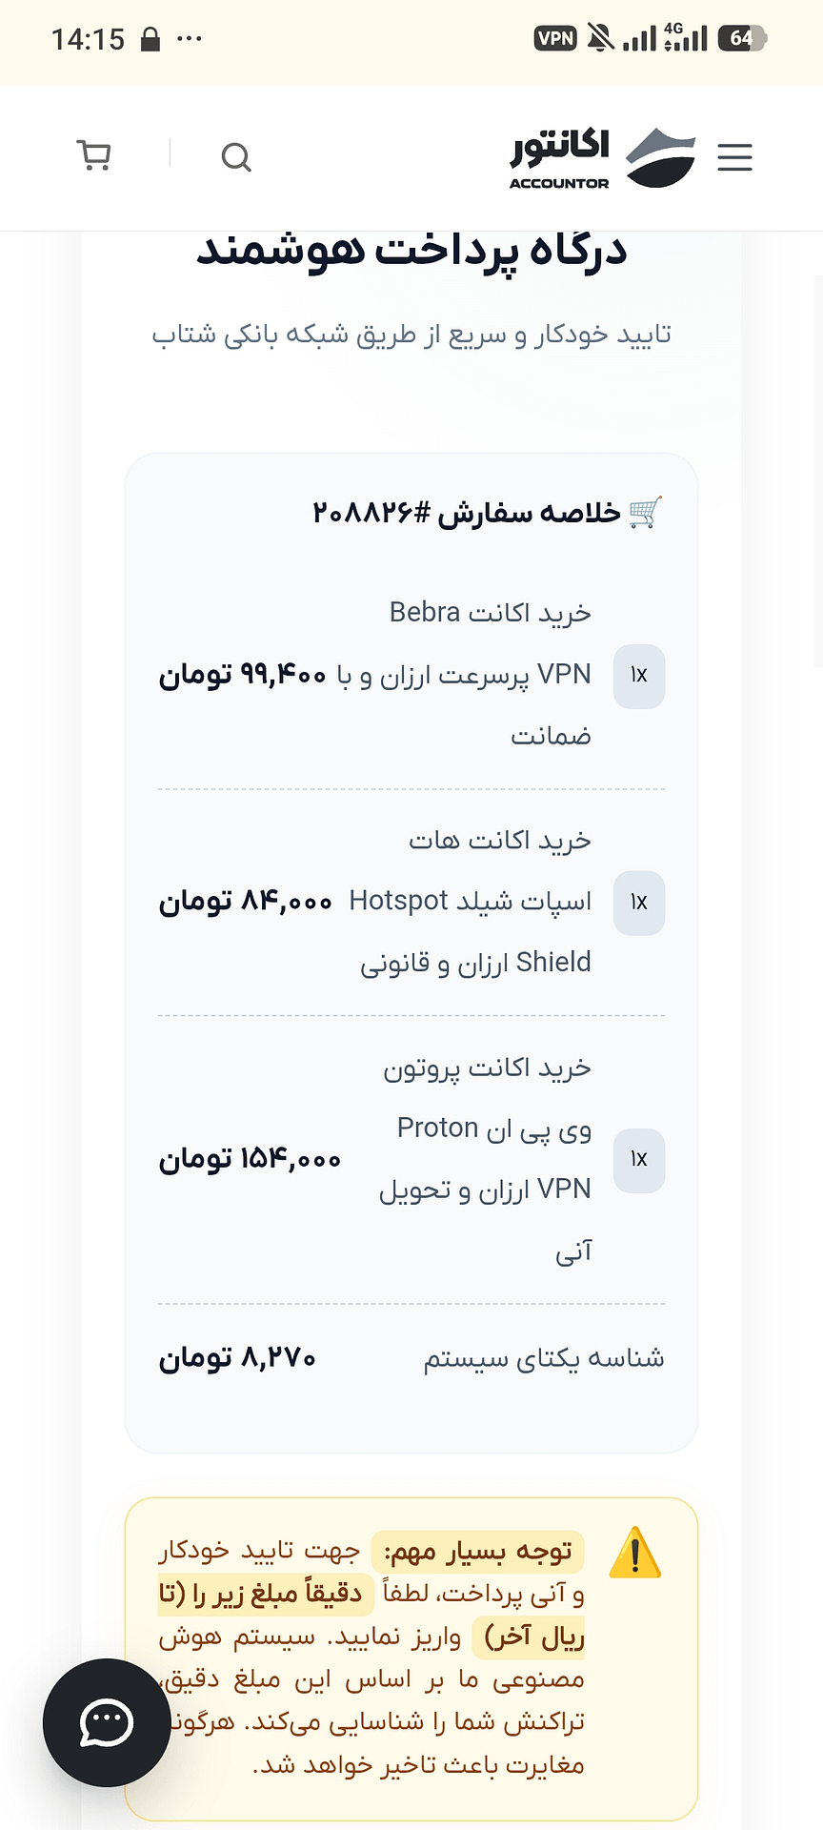The image size is (823, 1830).
Task: Tap the VPN status bar indicator
Action: [x=555, y=39]
